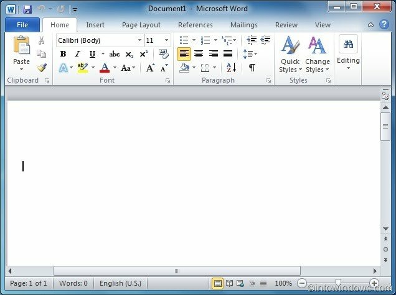Toggle Strikethrough formatting
396x295 pixels.
pos(115,54)
